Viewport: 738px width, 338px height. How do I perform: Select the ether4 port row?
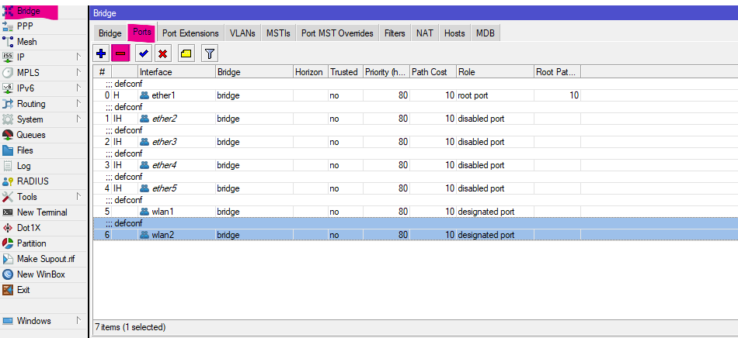click(x=416, y=165)
